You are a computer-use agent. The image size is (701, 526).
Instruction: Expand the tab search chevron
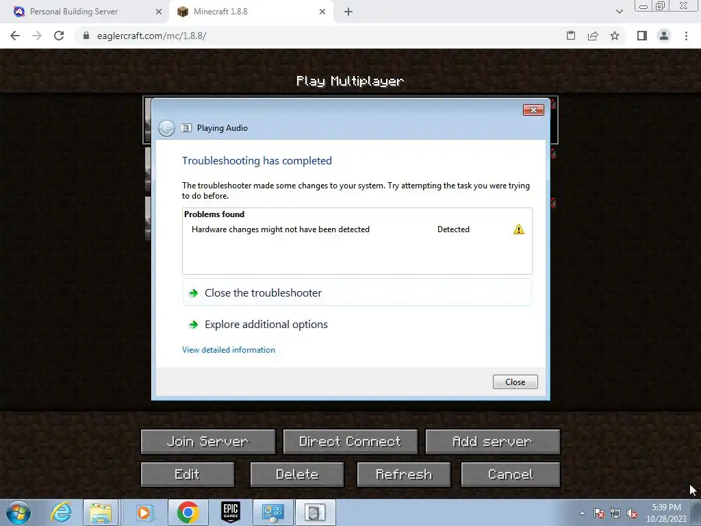(619, 12)
